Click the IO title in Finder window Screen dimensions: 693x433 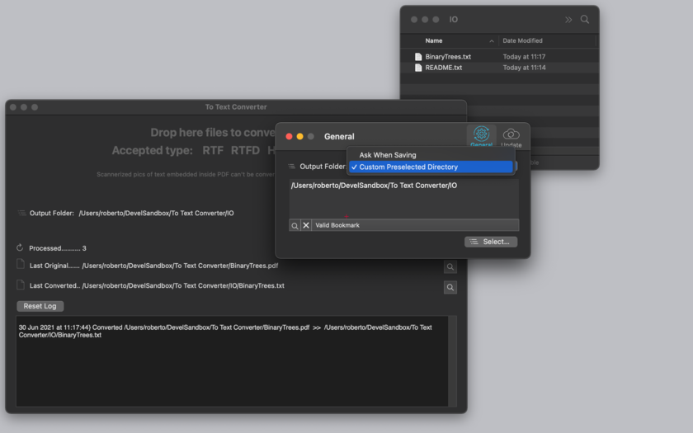point(454,20)
